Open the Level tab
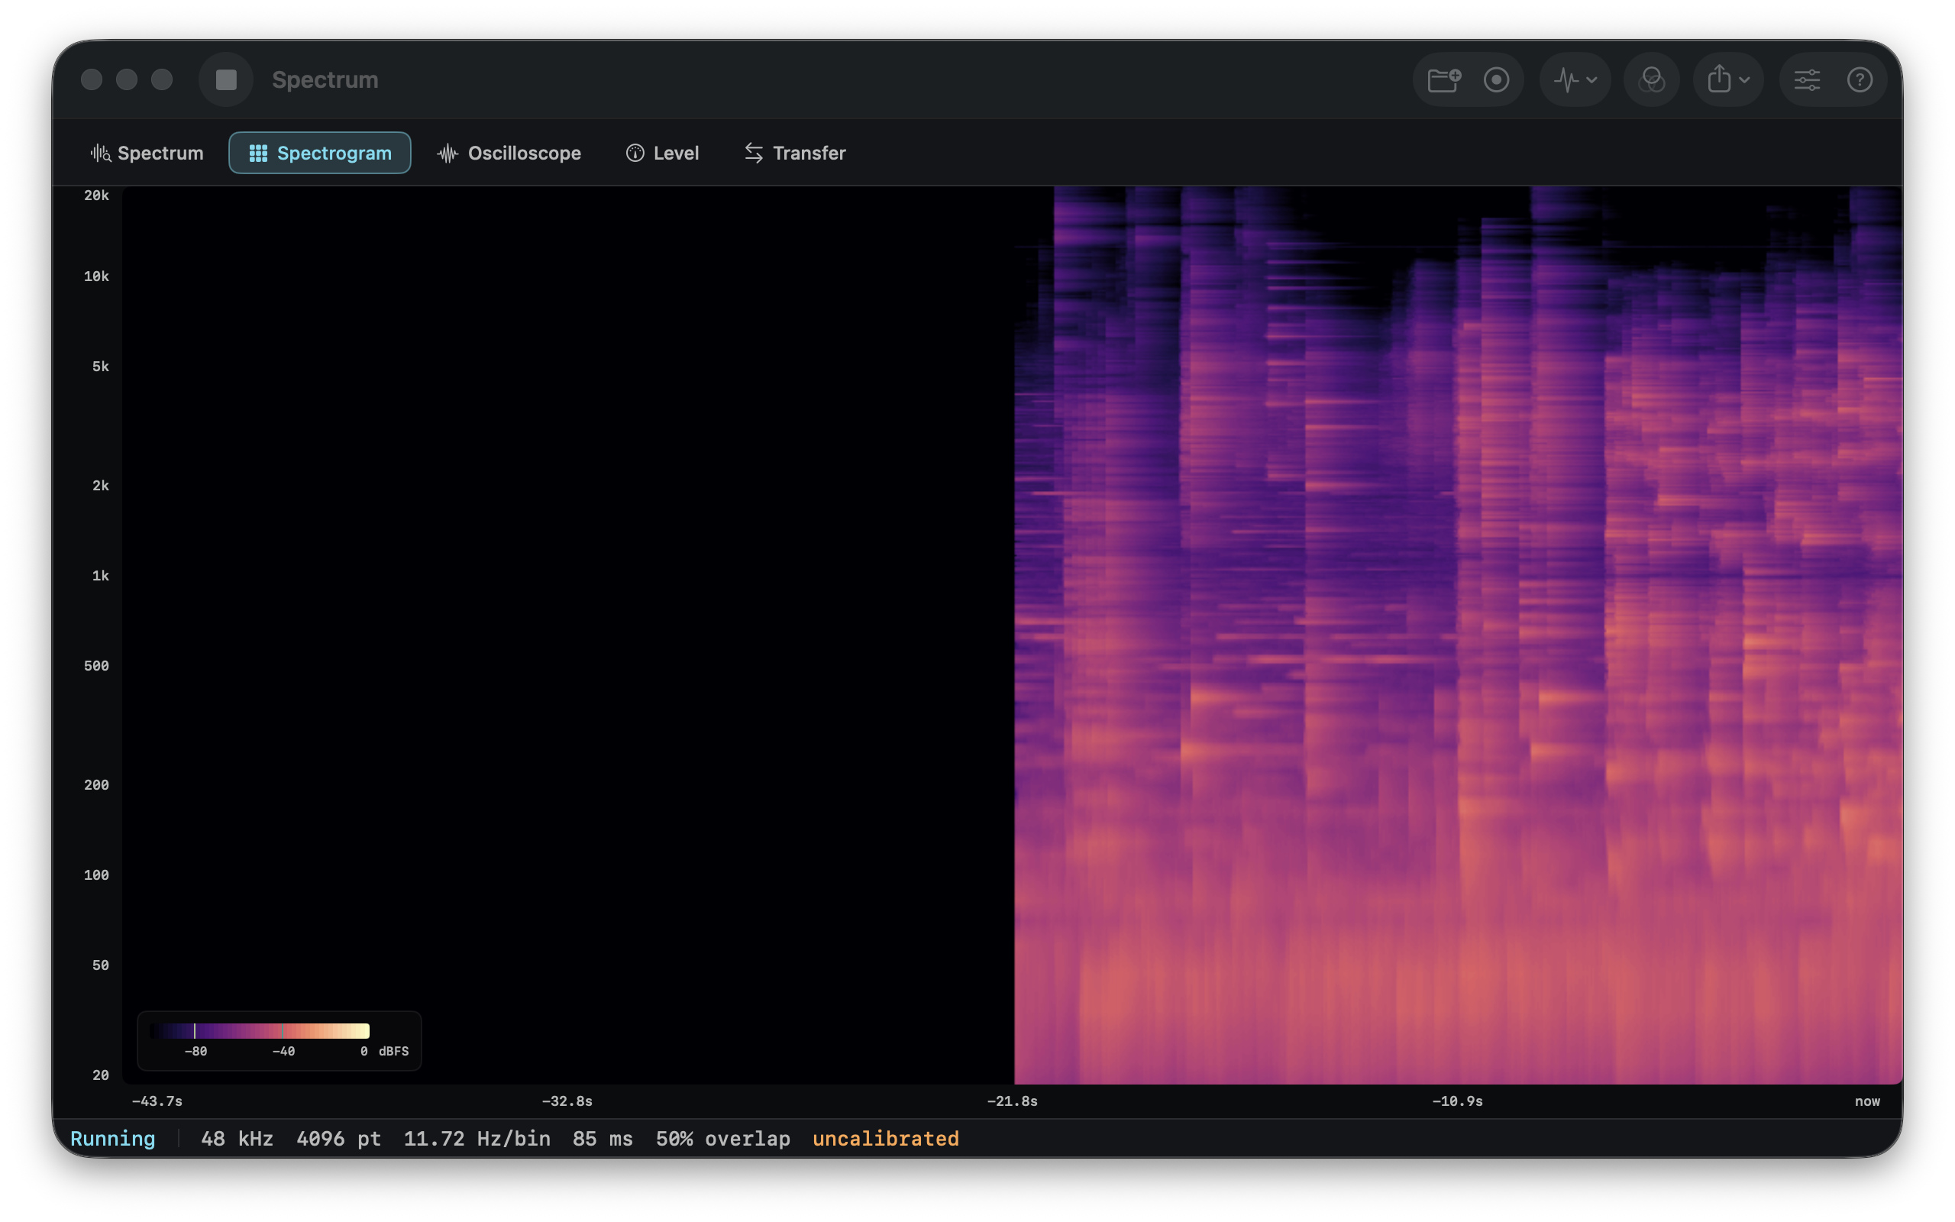 click(662, 153)
